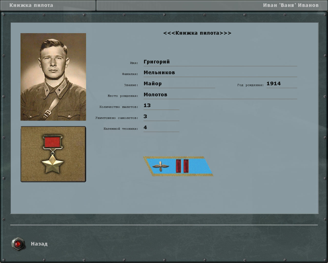Click the Уничтожено самолетов: label
The image size is (328, 263).
(x=117, y=118)
